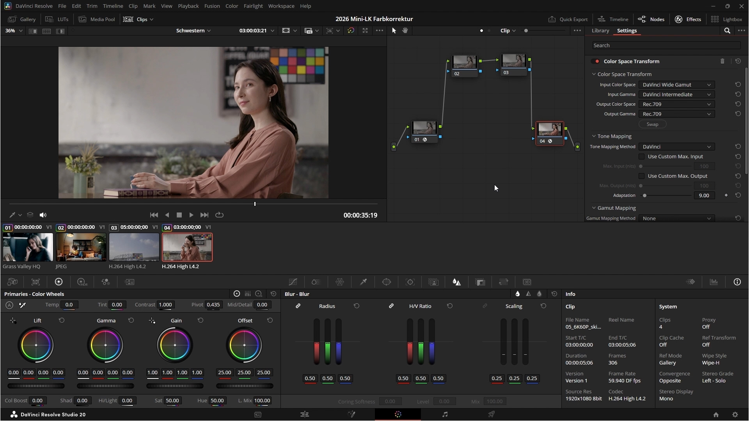Viewport: 749px width, 421px height.
Task: Switch to the Library tab
Action: tap(600, 30)
